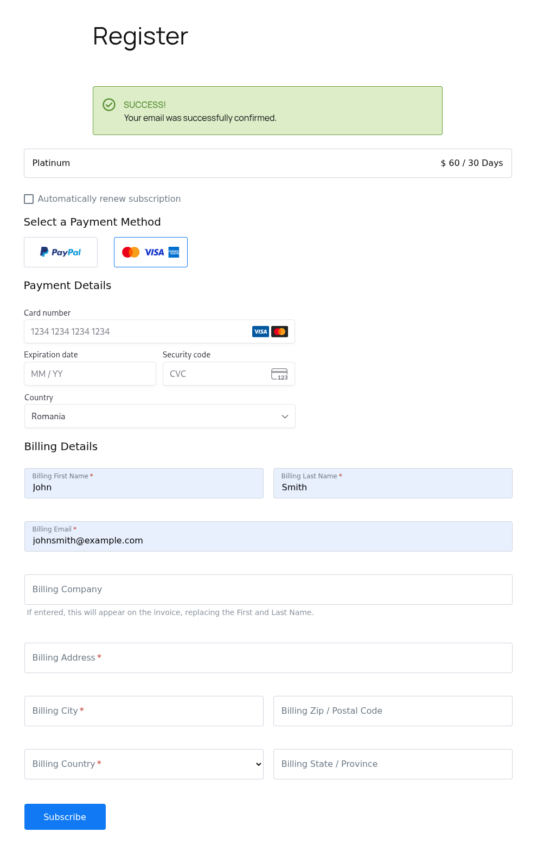Click the Mastercard circles on the payment method tile
This screenshot has width=537, height=845.
[130, 252]
